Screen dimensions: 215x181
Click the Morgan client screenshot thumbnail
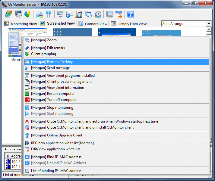[x=15, y=42]
